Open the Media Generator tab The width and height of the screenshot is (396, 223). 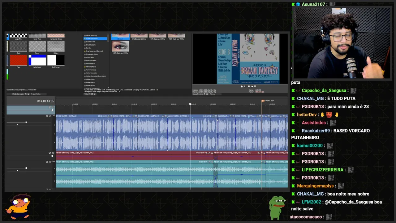point(18,94)
